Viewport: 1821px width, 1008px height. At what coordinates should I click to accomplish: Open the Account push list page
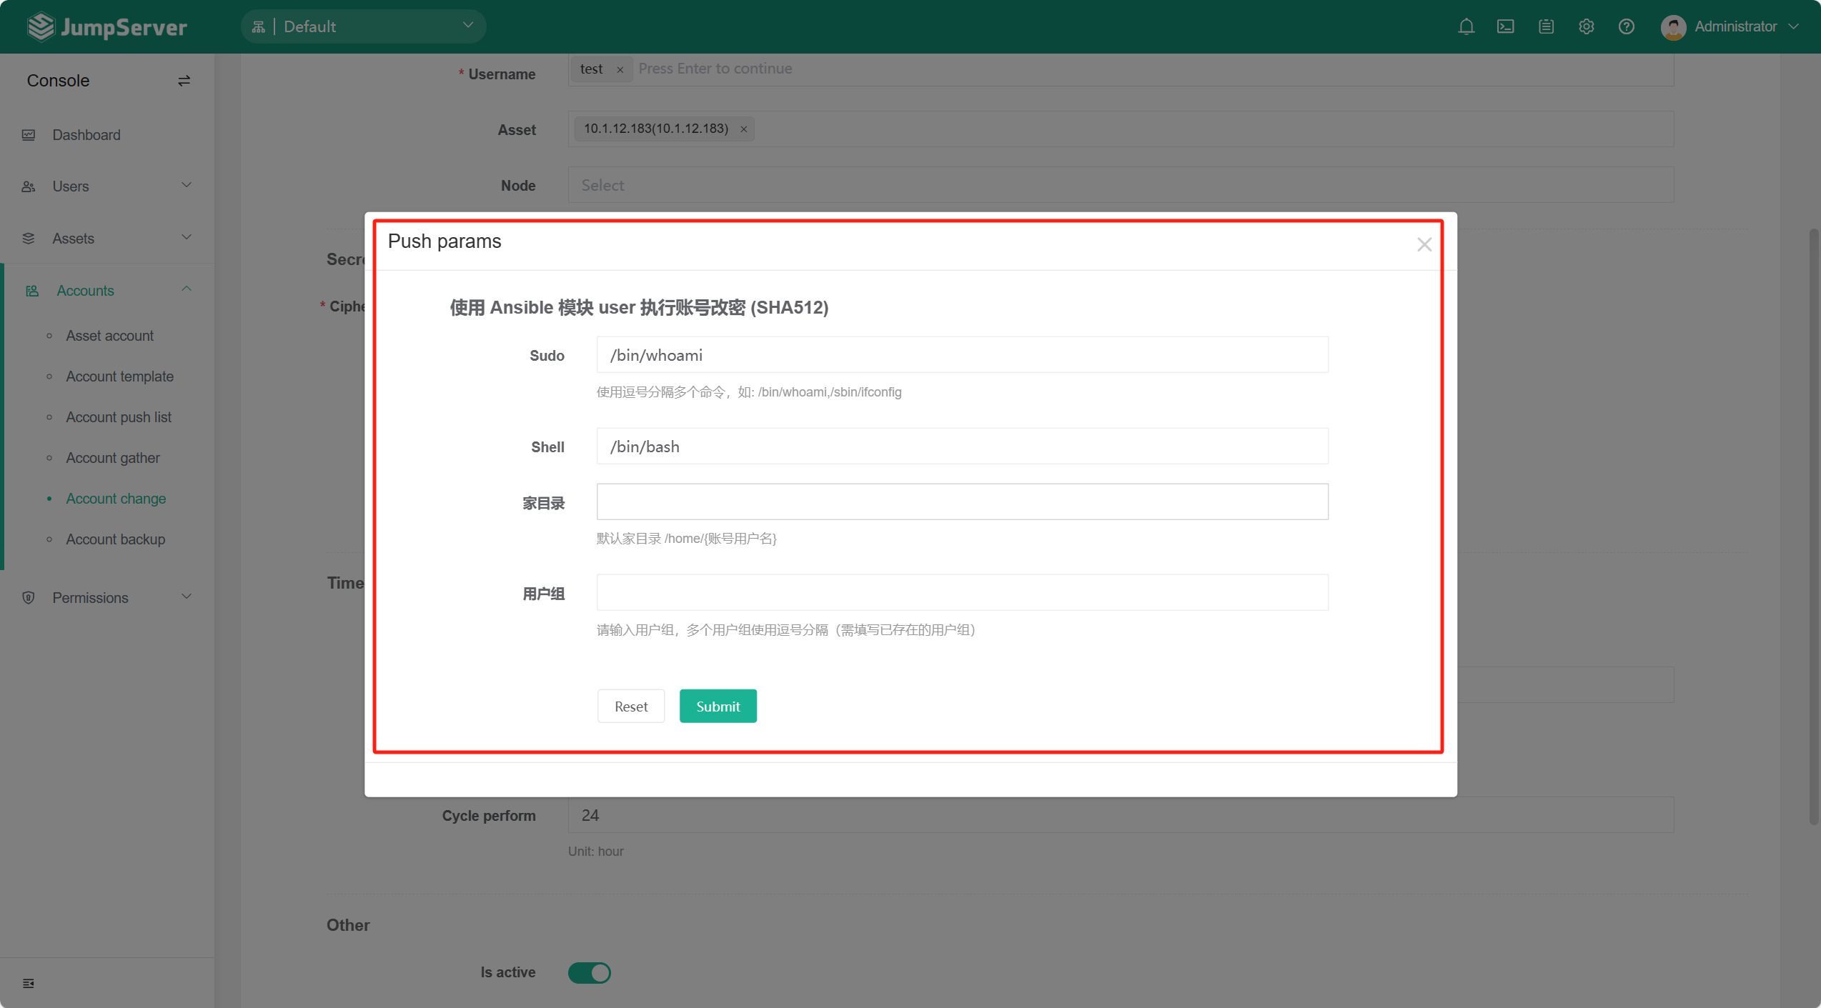pyautogui.click(x=118, y=416)
